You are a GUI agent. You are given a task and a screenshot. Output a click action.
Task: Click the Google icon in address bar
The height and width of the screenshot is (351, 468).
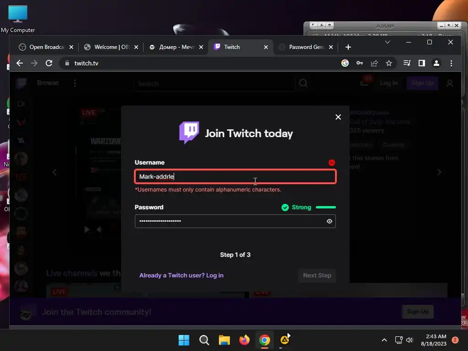[345, 63]
